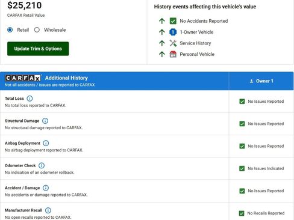Click the 'Personal Vehicle' text
This screenshot has height=220, width=294.
pyautogui.click(x=197, y=54)
